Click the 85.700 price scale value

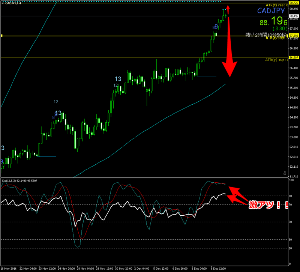(294, 78)
